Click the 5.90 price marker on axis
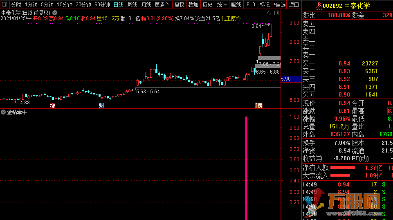 click(286, 79)
